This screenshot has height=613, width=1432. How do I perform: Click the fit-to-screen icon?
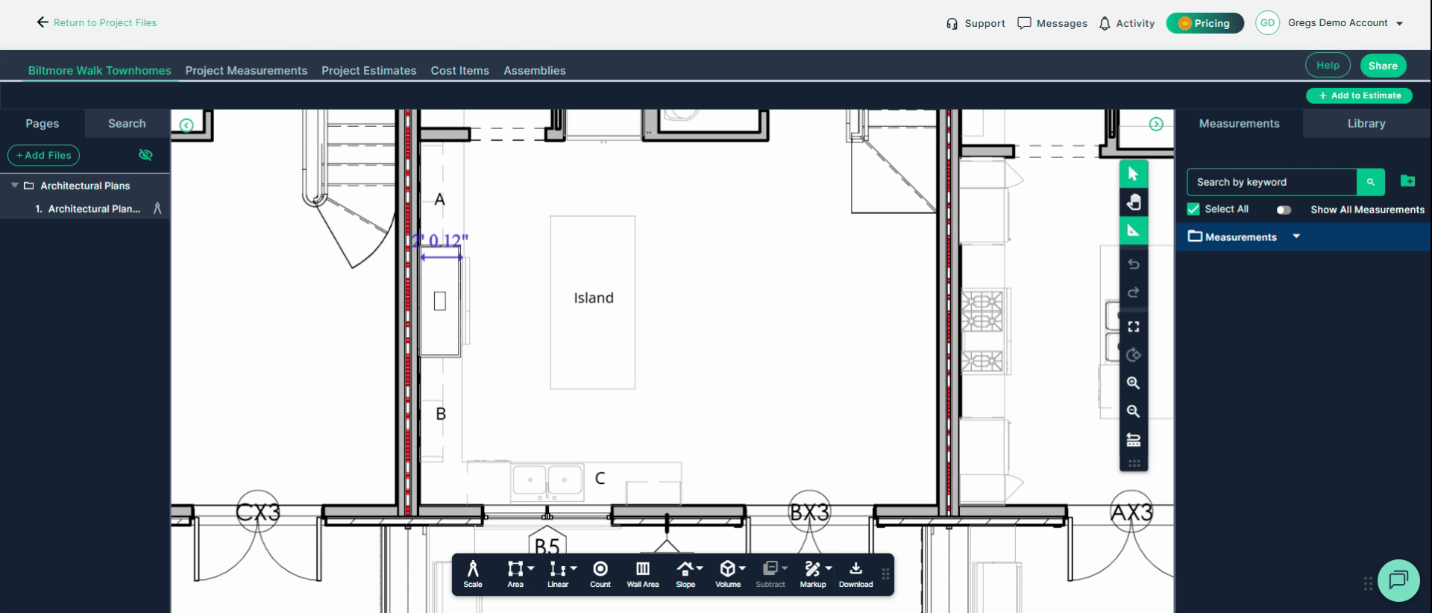click(1134, 327)
